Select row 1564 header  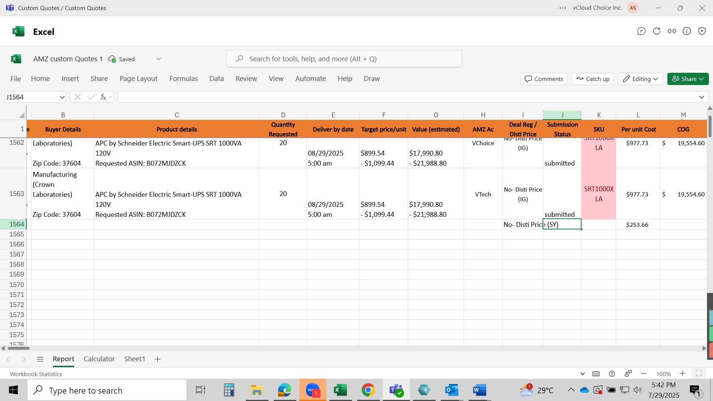(x=13, y=224)
